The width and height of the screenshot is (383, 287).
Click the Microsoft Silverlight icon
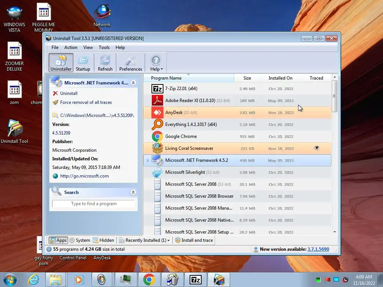pos(157,172)
